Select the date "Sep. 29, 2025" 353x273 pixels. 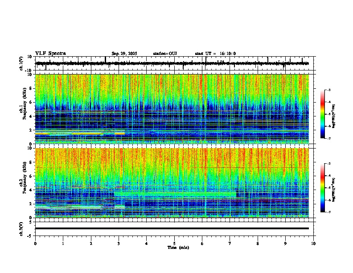pos(124,54)
